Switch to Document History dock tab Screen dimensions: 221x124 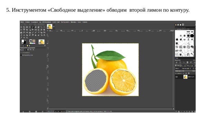(181, 25)
